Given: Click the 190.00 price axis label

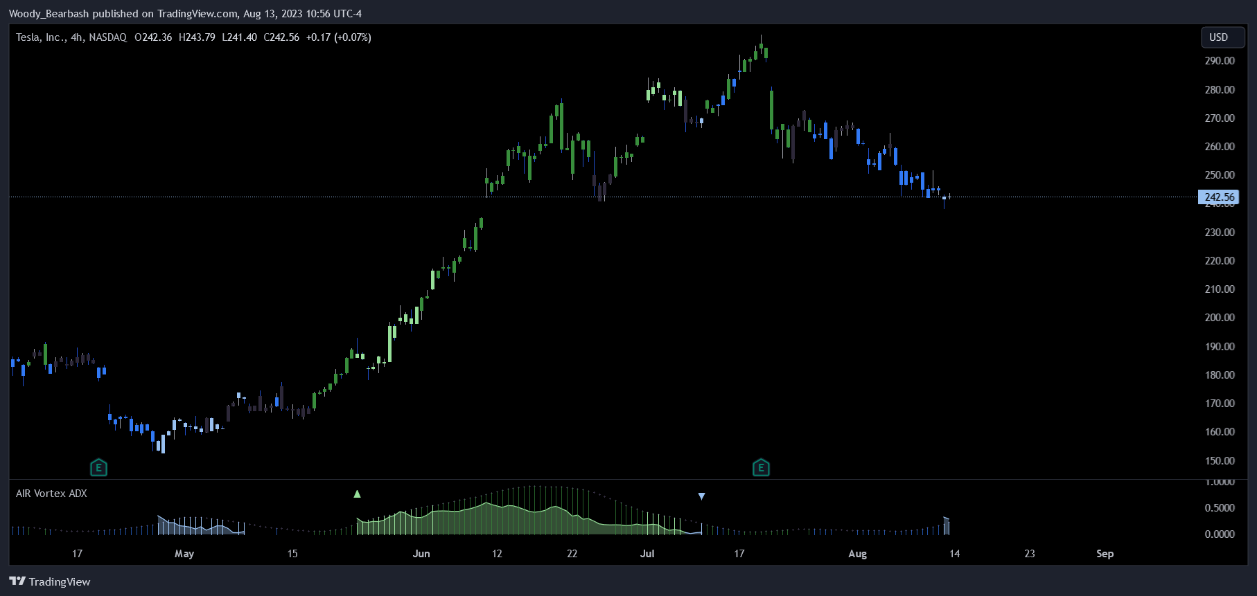Looking at the screenshot, I should (1220, 347).
